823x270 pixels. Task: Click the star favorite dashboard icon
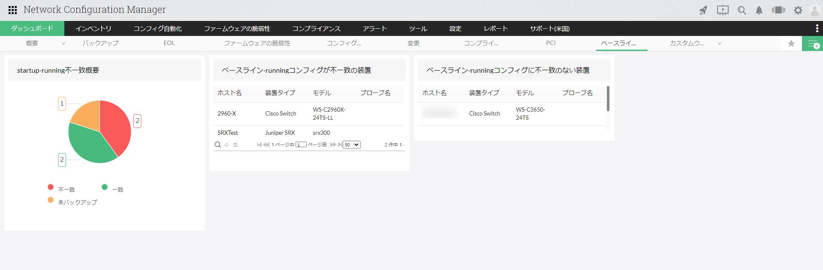click(x=791, y=43)
